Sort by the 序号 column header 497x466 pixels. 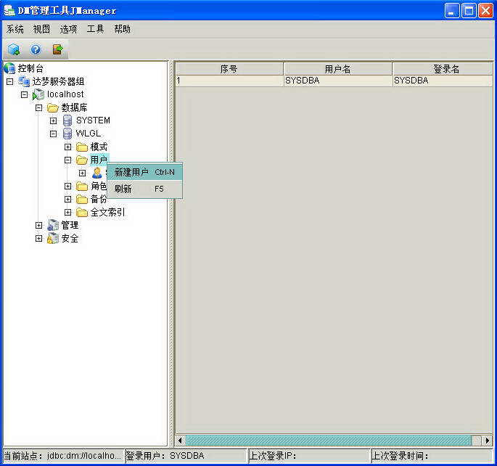pos(229,69)
